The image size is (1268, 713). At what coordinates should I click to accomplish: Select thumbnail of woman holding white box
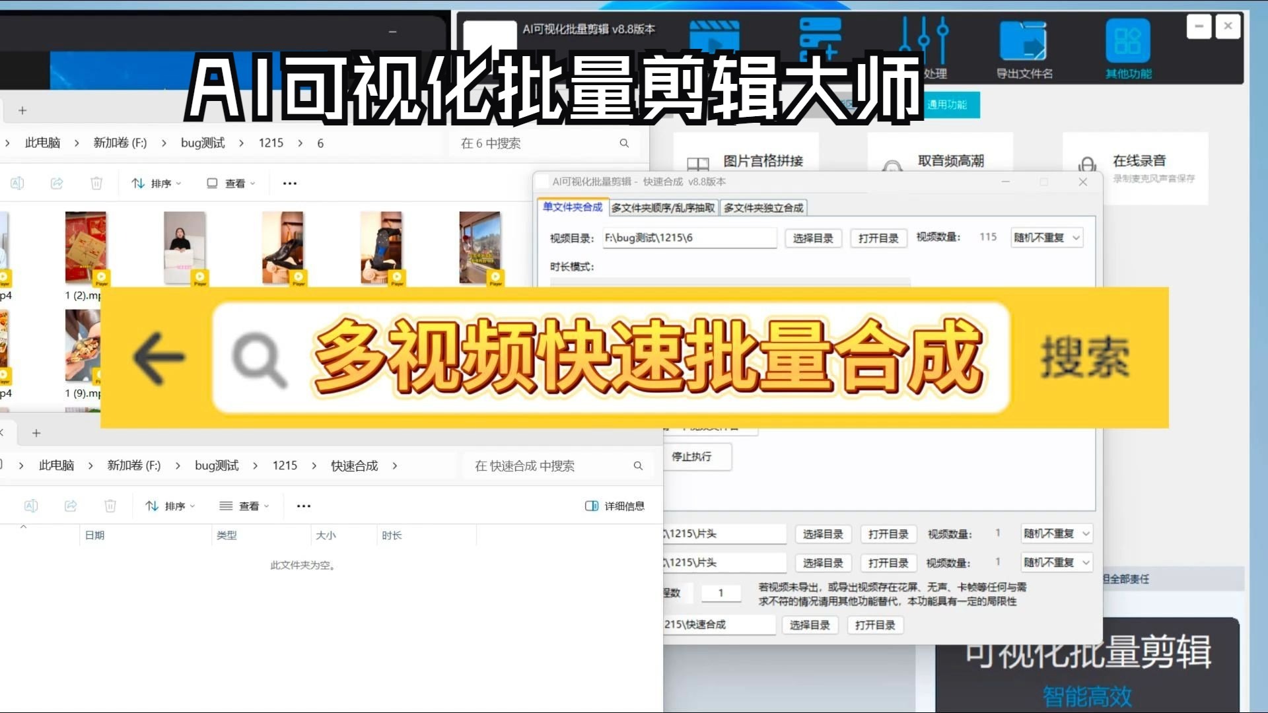(184, 248)
